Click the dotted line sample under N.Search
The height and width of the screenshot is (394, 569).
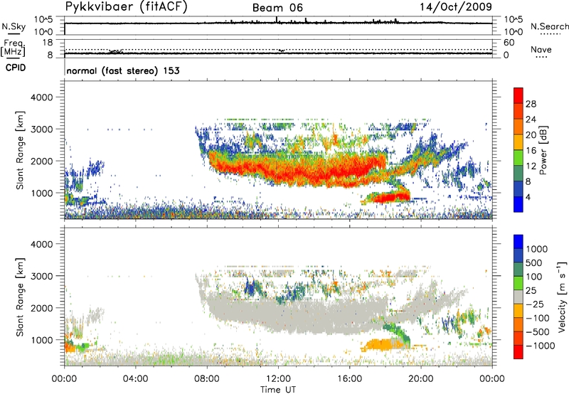pyautogui.click(x=551, y=34)
